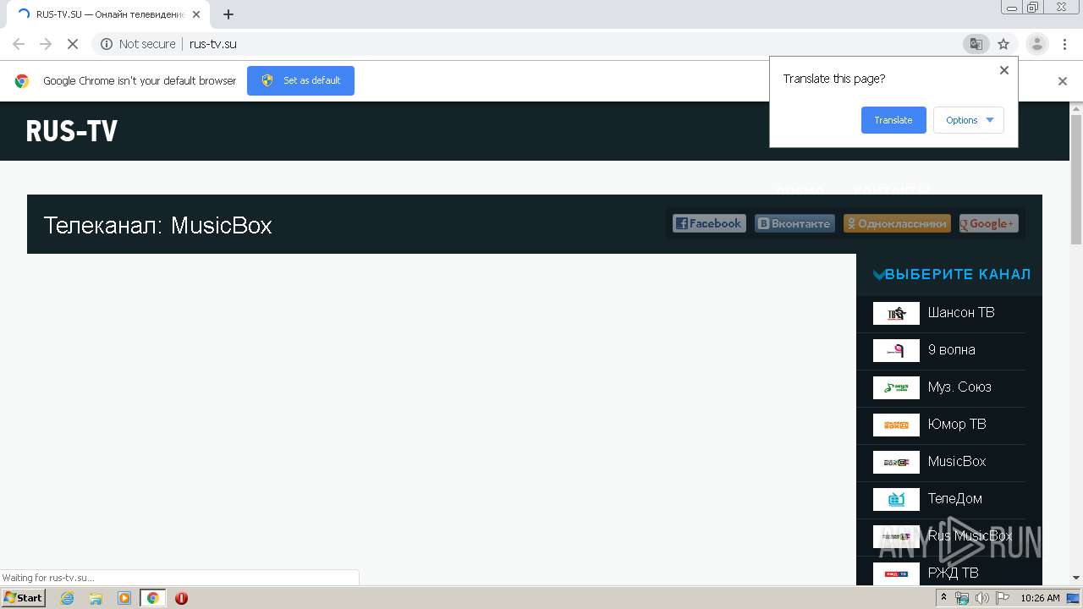Screen dimensions: 1083x609
Task: Open the 9 волна channel link
Action: click(x=951, y=349)
